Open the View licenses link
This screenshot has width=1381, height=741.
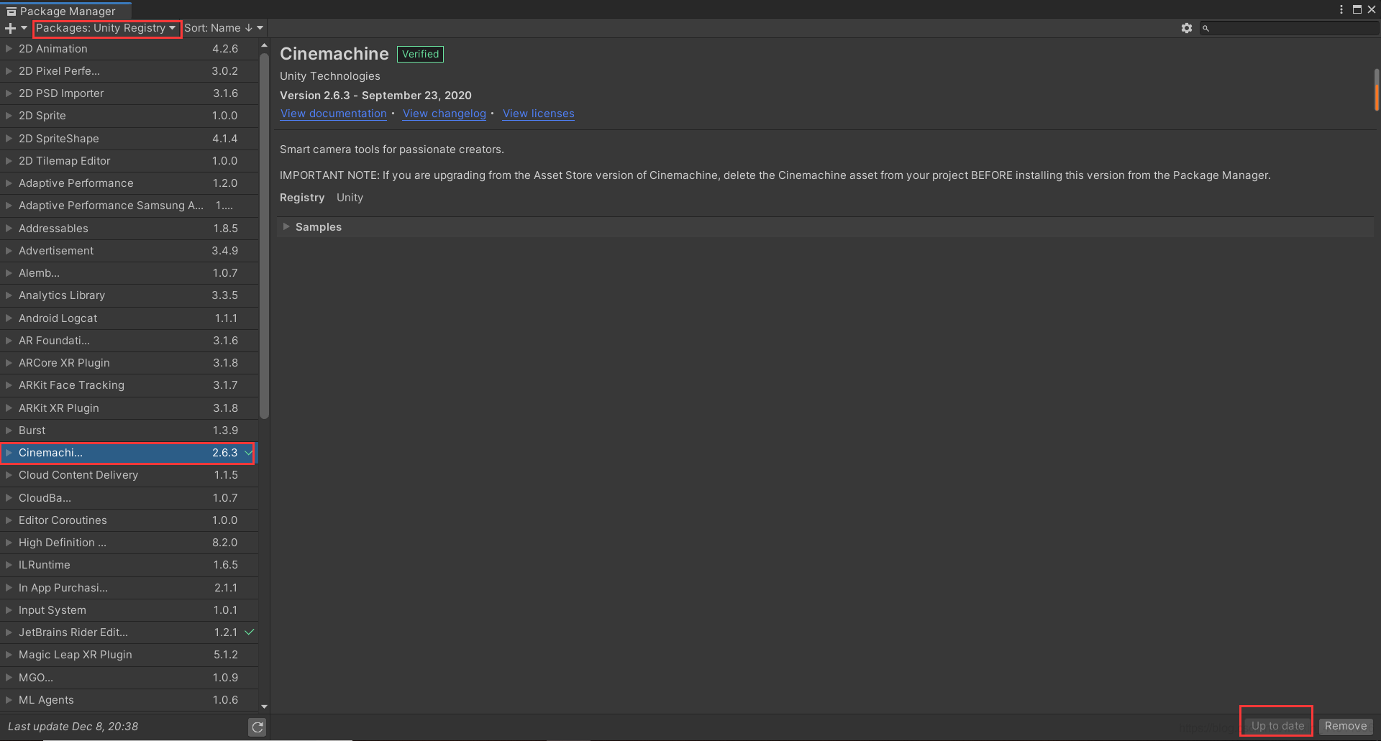pyautogui.click(x=539, y=114)
